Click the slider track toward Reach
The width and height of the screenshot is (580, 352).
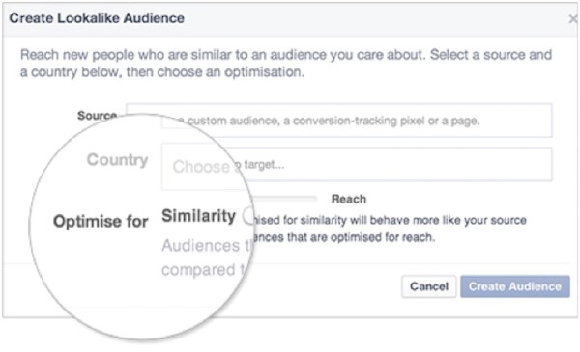coord(285,199)
